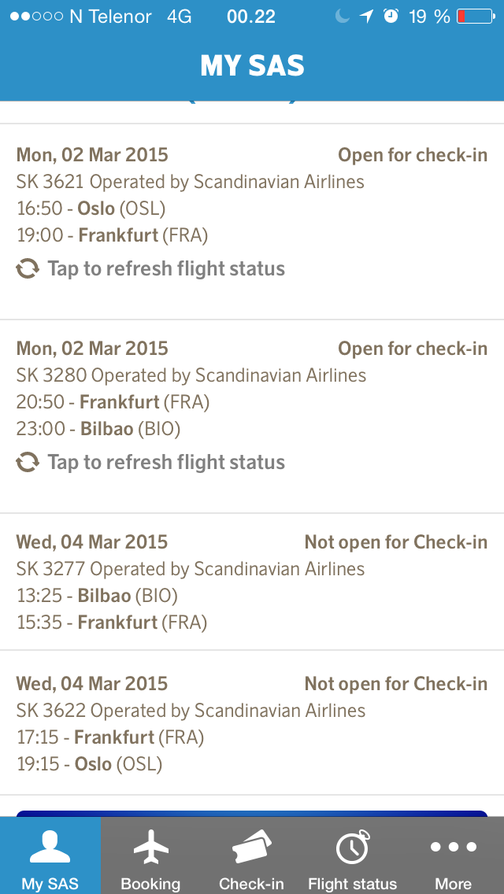The image size is (504, 894).
Task: Tap refresh icon for flight SK 3280
Action: pyautogui.click(x=28, y=463)
